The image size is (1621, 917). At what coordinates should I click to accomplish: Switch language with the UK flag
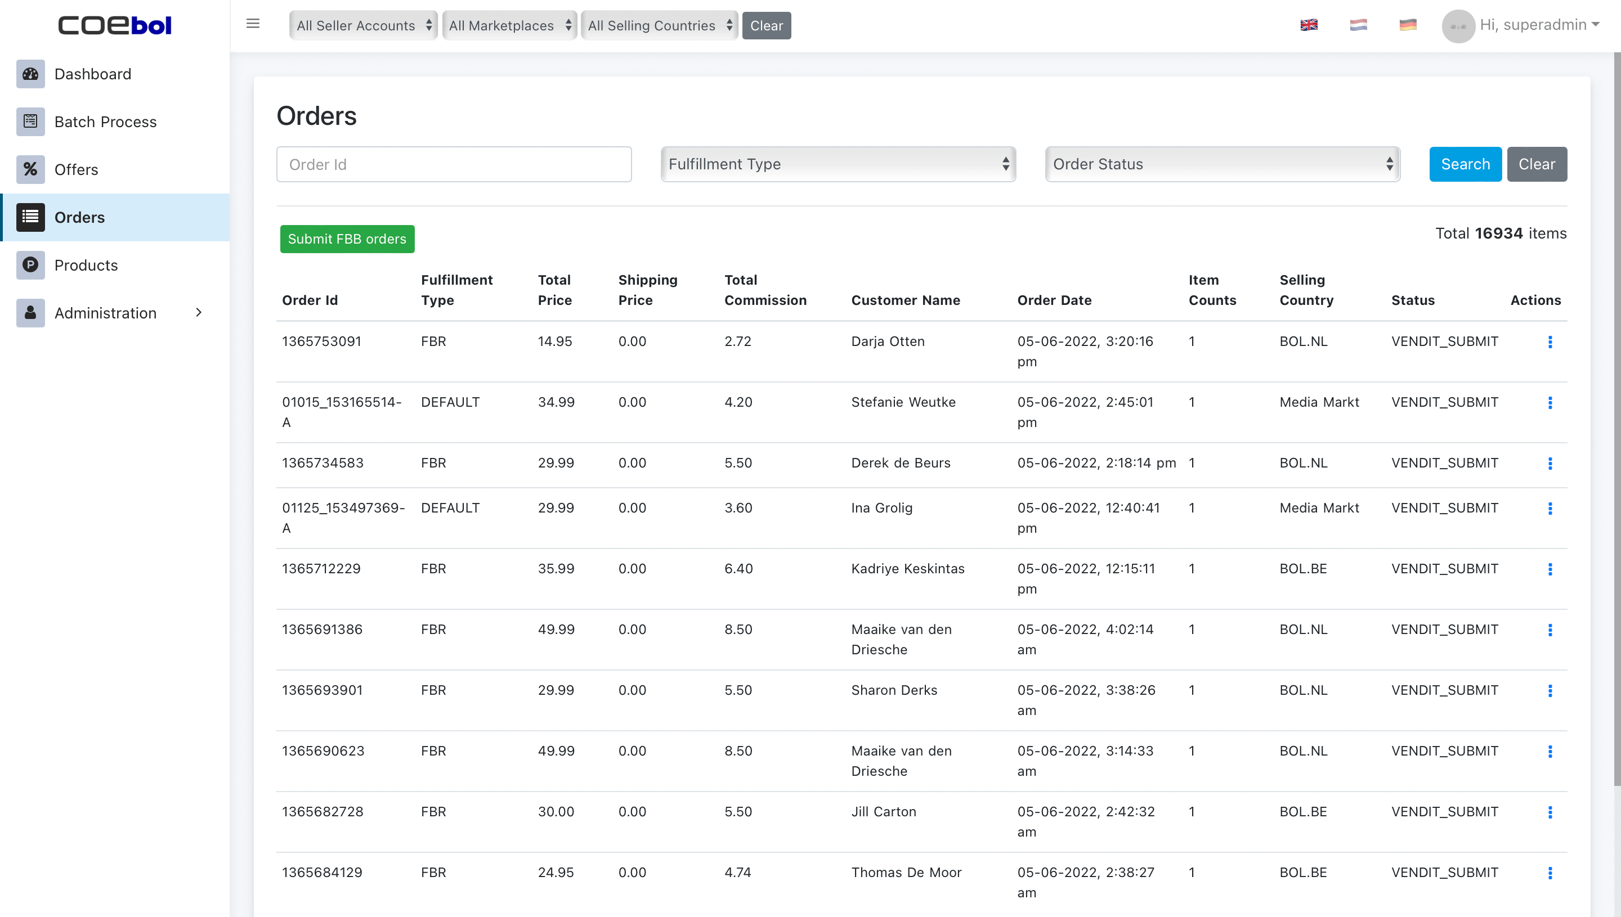coord(1309,25)
